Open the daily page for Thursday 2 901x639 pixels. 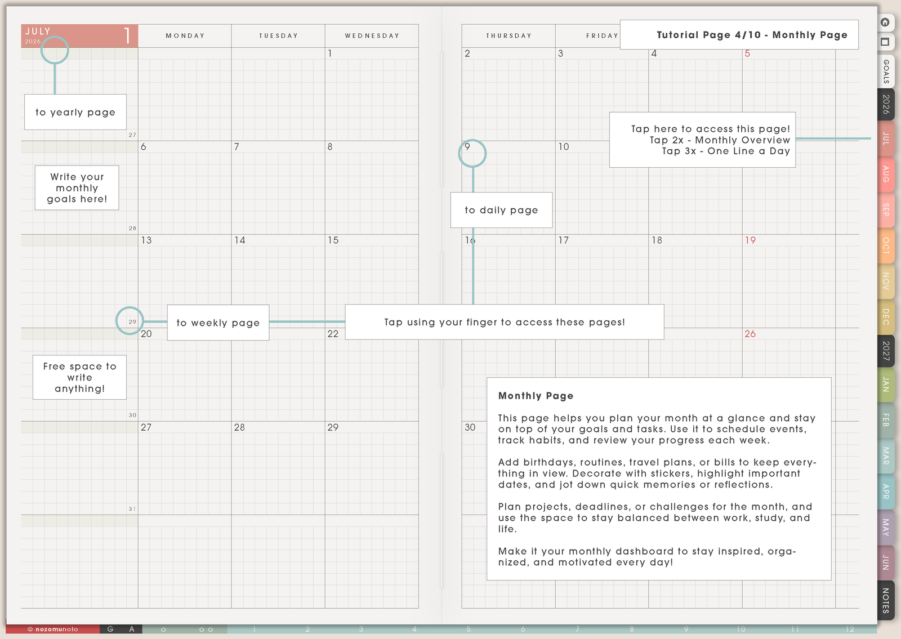click(x=467, y=53)
